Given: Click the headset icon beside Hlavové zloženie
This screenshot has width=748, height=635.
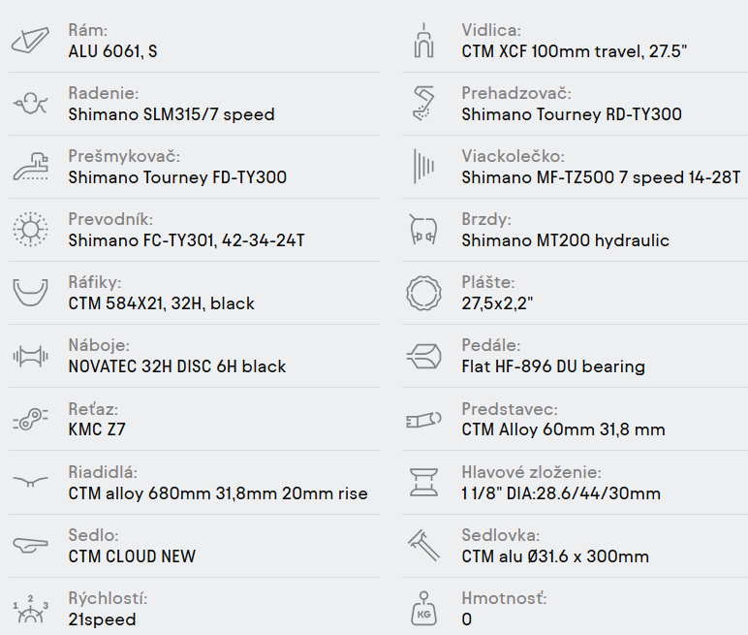Looking at the screenshot, I should tap(422, 482).
